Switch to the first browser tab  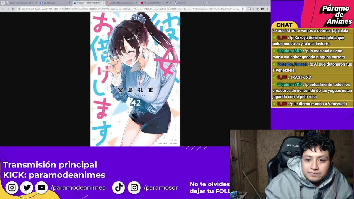point(22,3)
